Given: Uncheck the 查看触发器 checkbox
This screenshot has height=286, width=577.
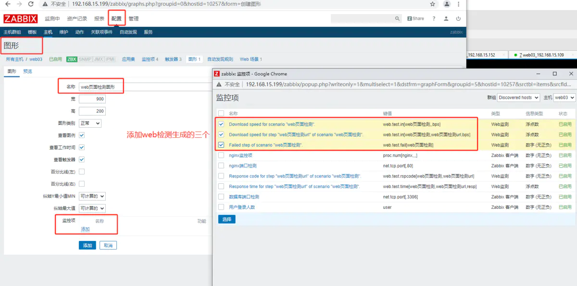Looking at the screenshot, I should 82,159.
